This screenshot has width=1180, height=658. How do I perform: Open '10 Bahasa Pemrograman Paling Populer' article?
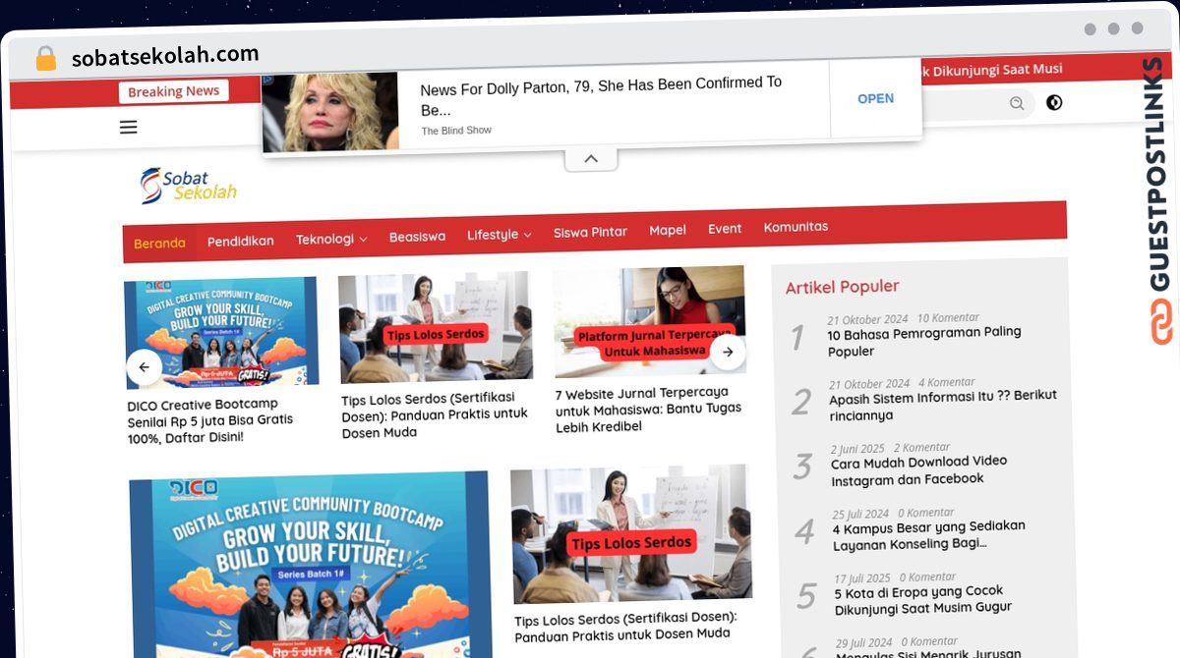[x=923, y=341]
